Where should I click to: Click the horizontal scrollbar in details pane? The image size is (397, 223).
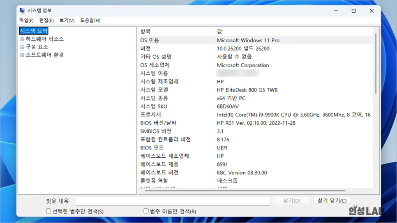click(x=245, y=191)
